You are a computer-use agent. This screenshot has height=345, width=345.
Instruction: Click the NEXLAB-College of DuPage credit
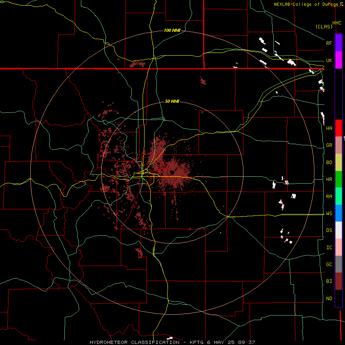pos(307,4)
